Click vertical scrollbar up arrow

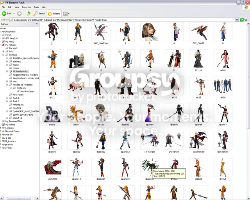click(248, 24)
